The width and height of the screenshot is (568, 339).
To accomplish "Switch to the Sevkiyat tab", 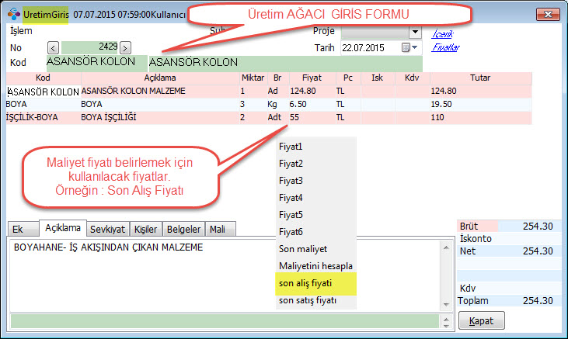I will click(107, 229).
